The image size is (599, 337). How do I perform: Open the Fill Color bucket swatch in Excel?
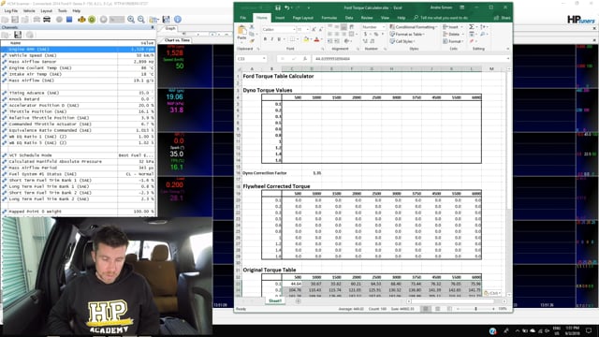point(306,39)
